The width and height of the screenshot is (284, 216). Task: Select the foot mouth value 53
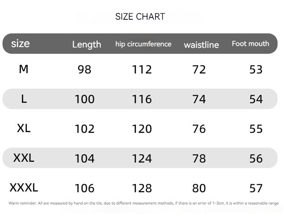point(256,69)
